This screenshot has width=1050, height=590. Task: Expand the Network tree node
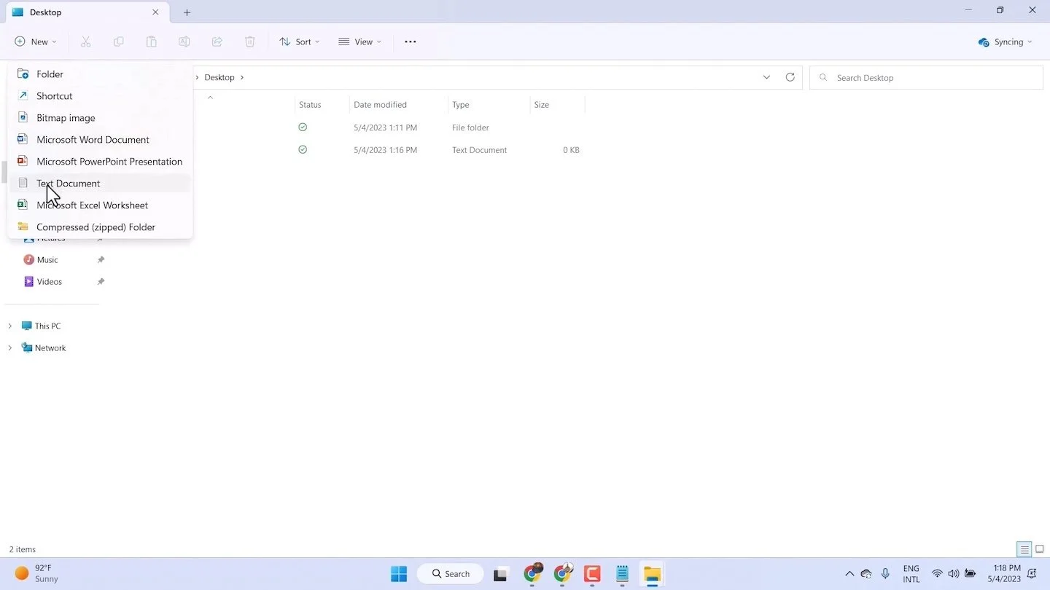click(x=9, y=348)
